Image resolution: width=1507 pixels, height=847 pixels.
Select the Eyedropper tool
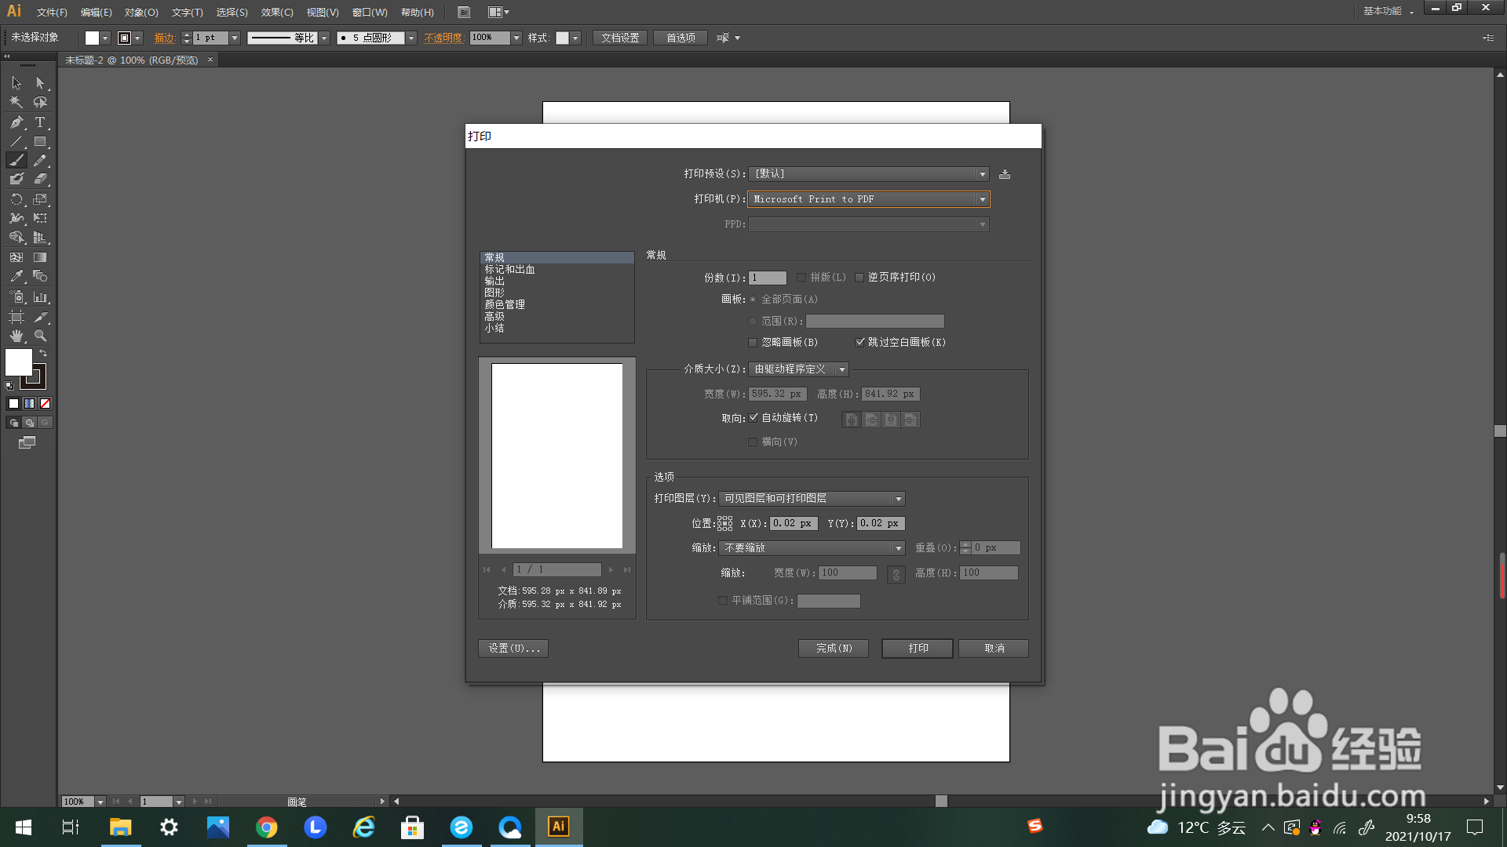(x=16, y=277)
